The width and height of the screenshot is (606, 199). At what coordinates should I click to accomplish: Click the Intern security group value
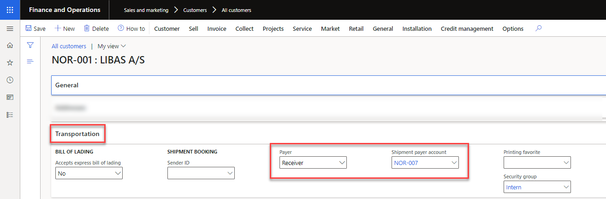click(514, 187)
